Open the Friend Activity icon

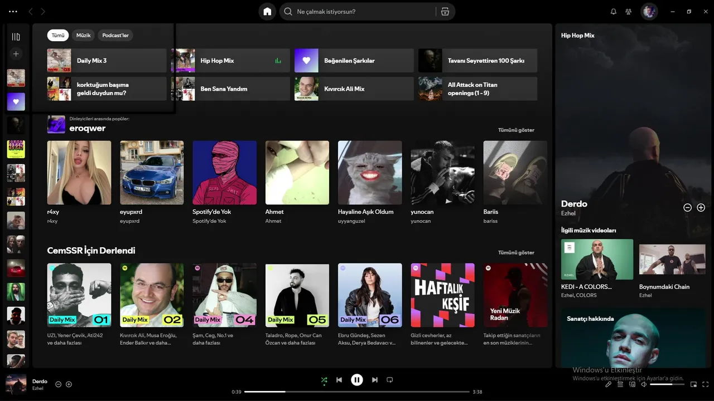629,12
